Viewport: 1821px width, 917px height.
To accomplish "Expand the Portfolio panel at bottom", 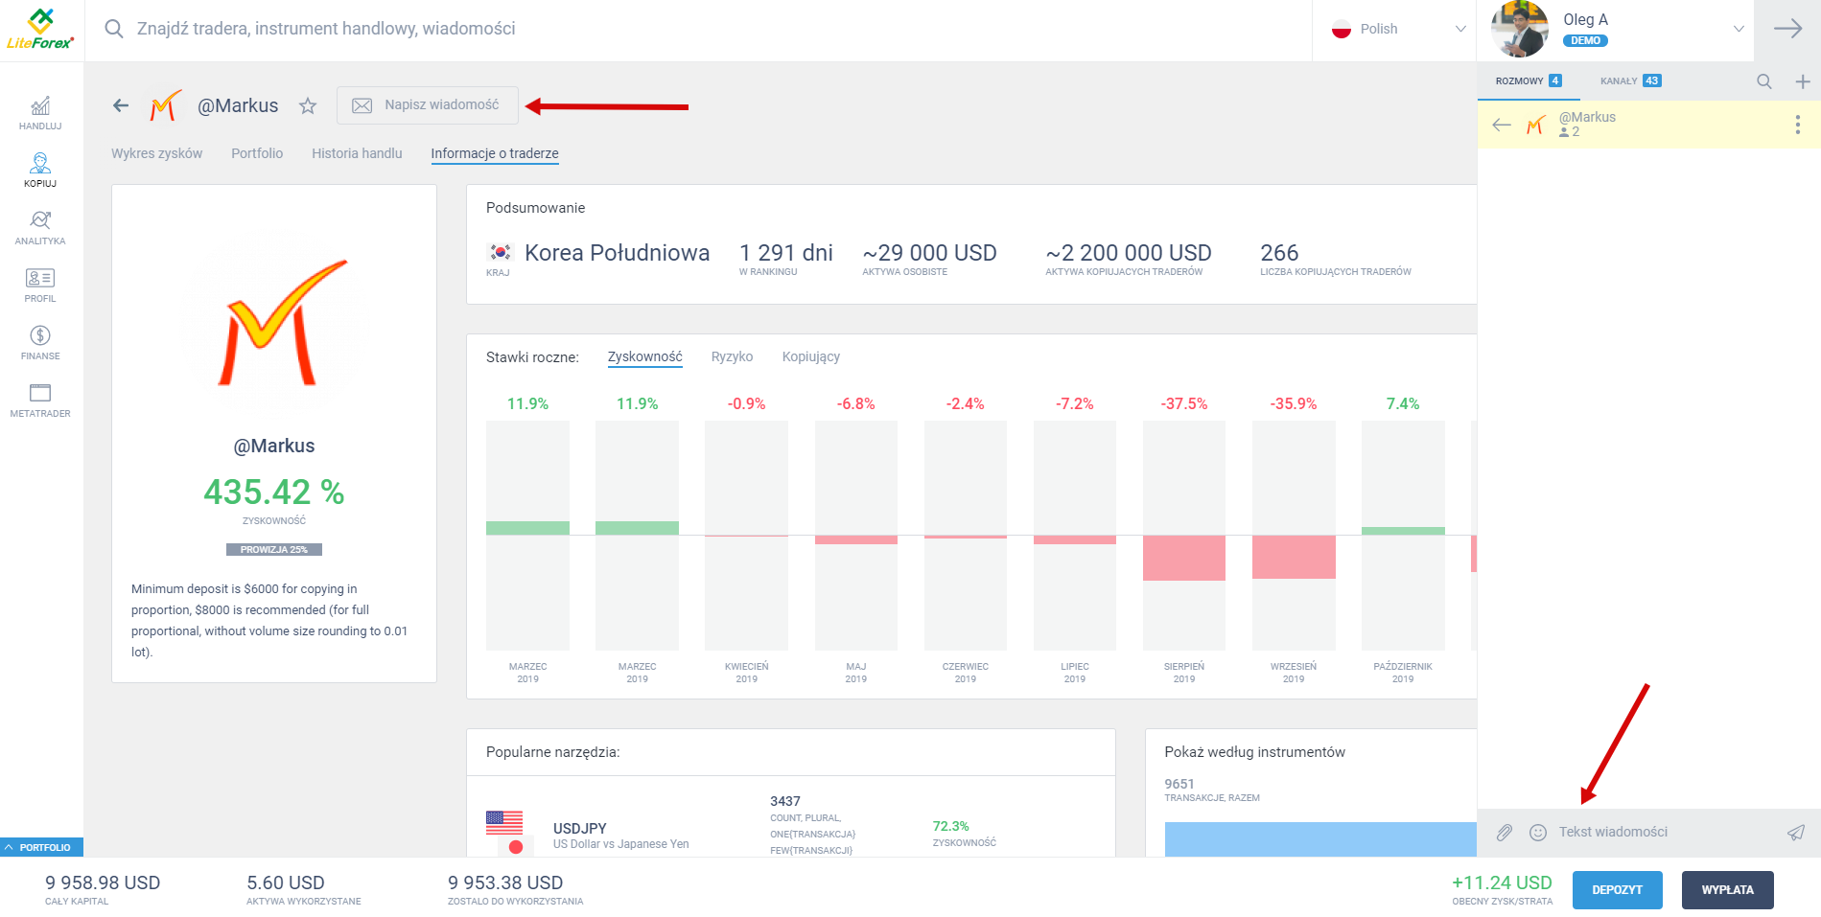I will (x=40, y=847).
